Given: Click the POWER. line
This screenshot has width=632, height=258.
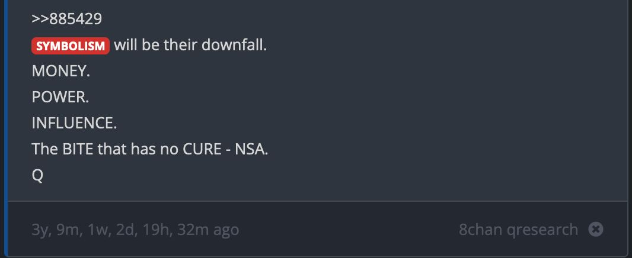Looking at the screenshot, I should point(60,98).
